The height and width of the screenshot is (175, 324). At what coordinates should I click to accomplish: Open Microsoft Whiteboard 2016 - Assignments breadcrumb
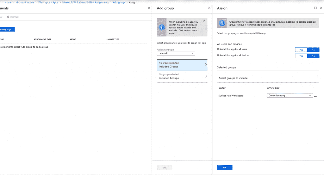[85, 3]
